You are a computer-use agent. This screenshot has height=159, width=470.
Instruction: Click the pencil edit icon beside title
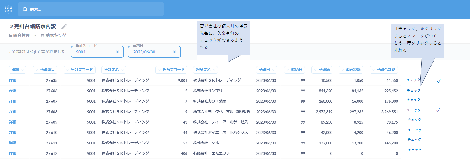click(64, 27)
